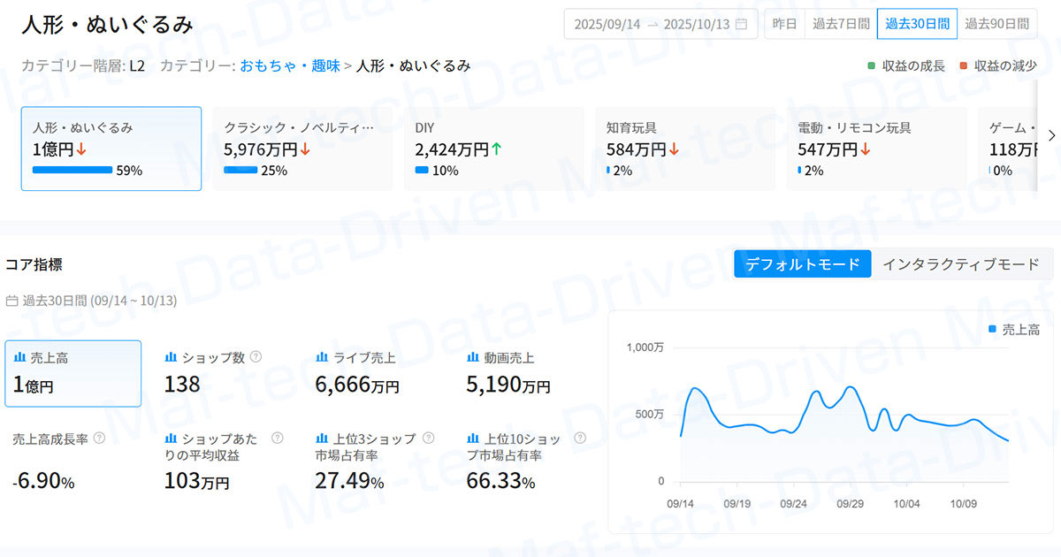Image resolution: width=1061 pixels, height=557 pixels.
Task: Expand category list with right arrow
Action: point(1051,136)
